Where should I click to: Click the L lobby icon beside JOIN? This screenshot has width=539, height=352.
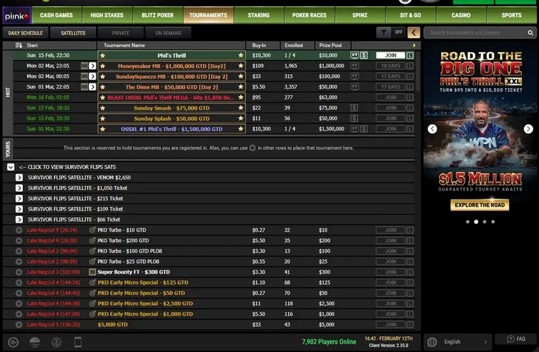tap(410, 55)
